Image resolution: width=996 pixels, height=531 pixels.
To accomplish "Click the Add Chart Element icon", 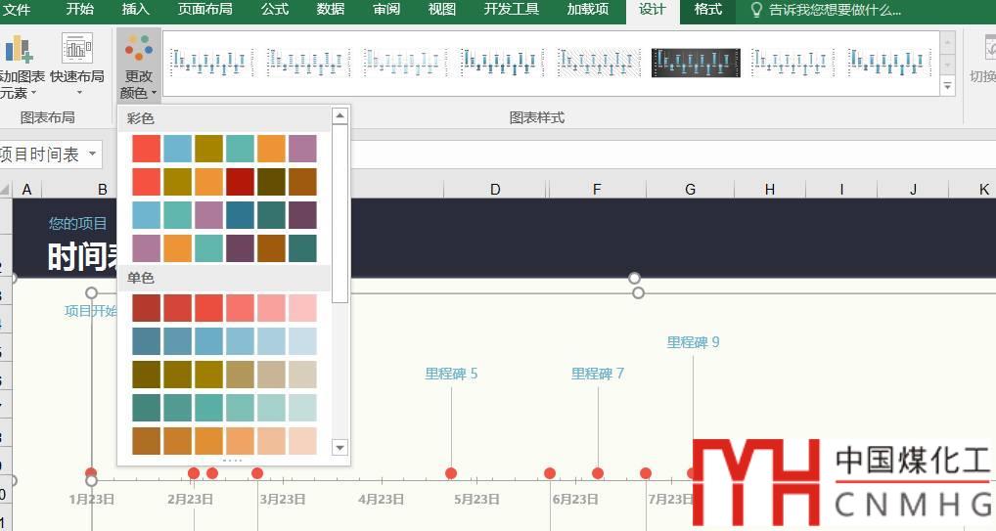I will 18,49.
